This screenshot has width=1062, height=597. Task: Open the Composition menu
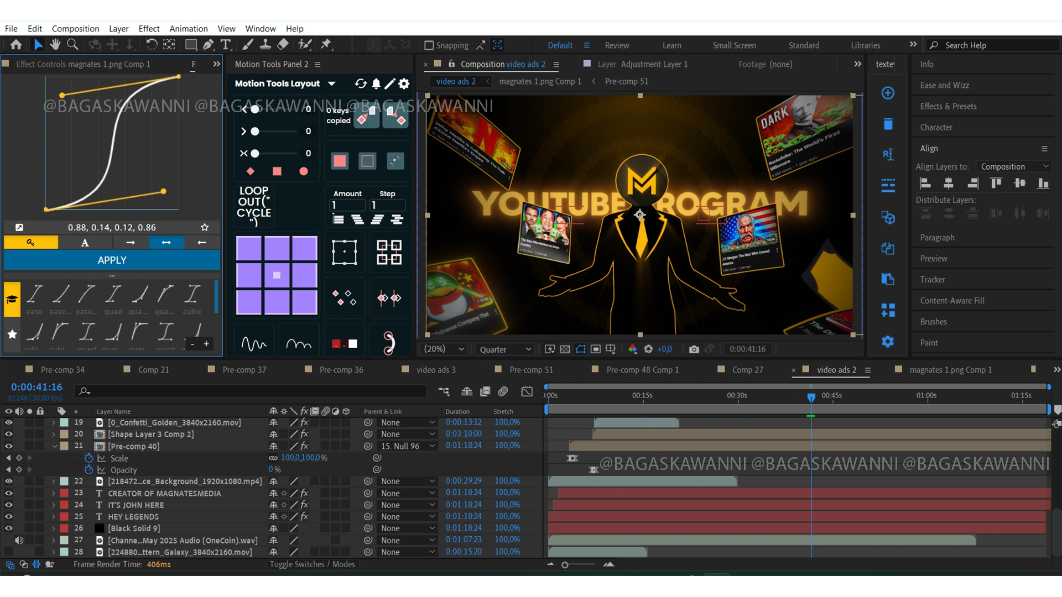pyautogui.click(x=75, y=29)
